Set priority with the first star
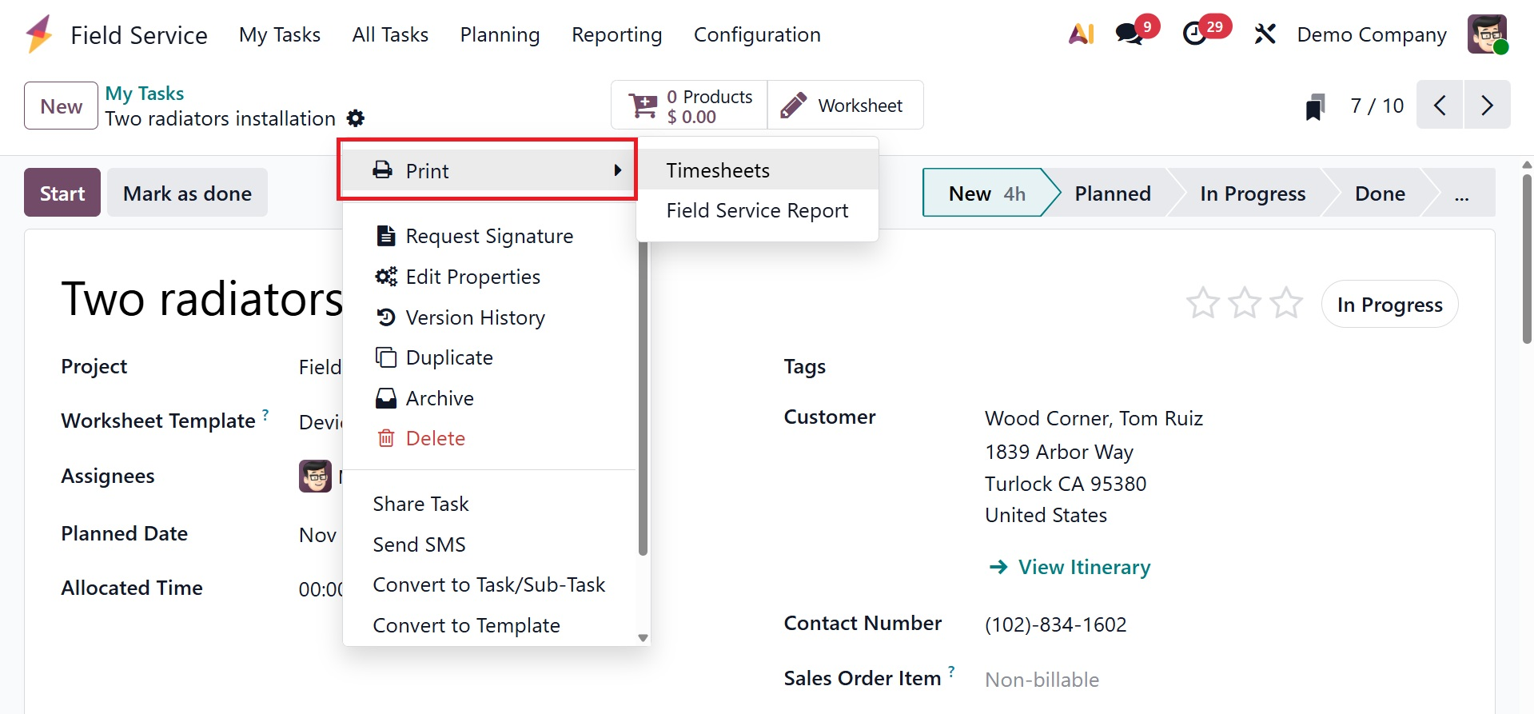This screenshot has width=1534, height=714. [1202, 304]
